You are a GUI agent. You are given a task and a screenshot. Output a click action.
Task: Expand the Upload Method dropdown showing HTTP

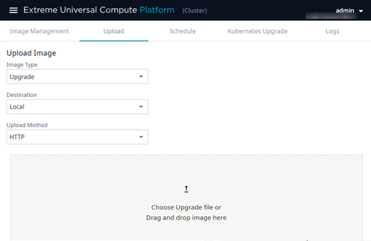[77, 137]
